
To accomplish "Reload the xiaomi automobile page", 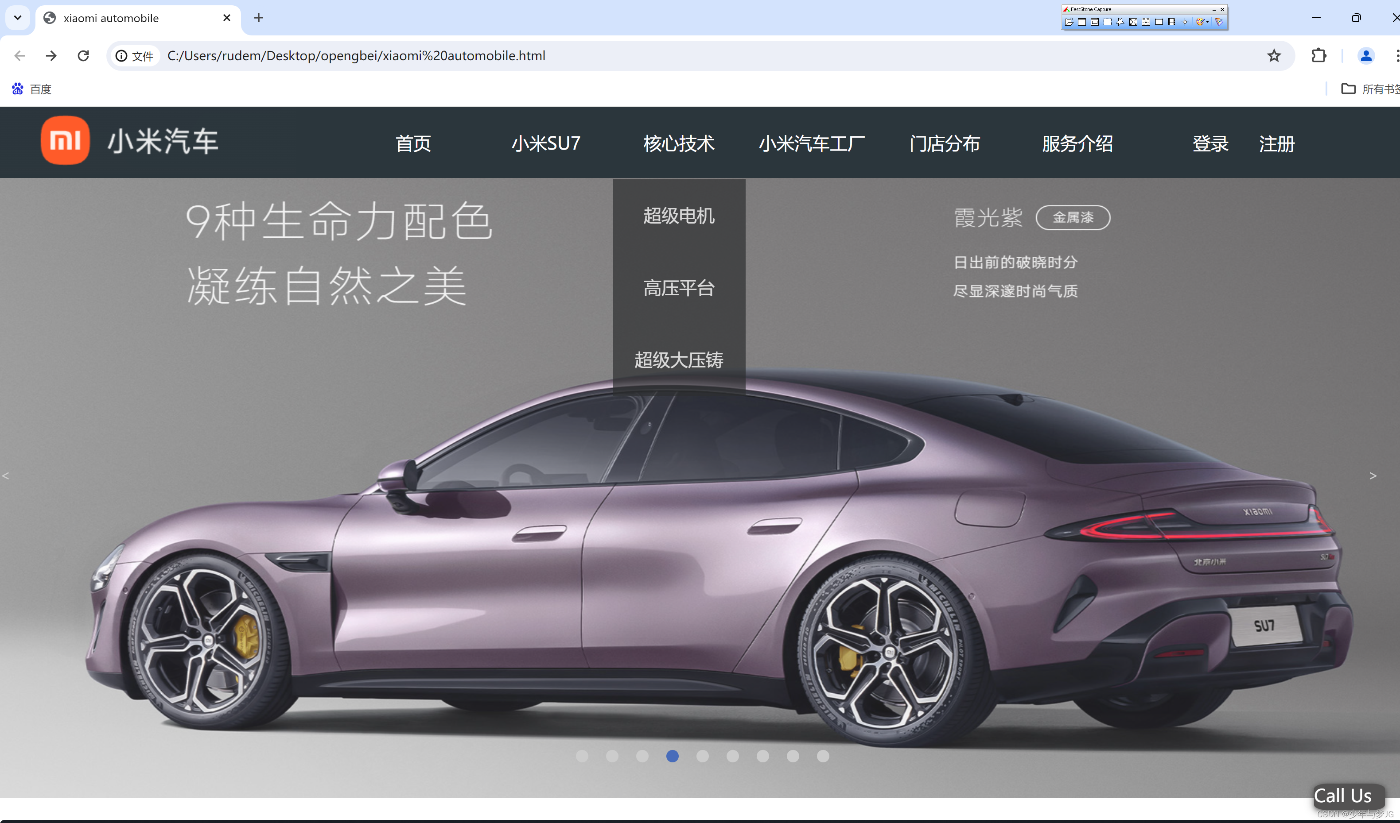I will (x=83, y=55).
